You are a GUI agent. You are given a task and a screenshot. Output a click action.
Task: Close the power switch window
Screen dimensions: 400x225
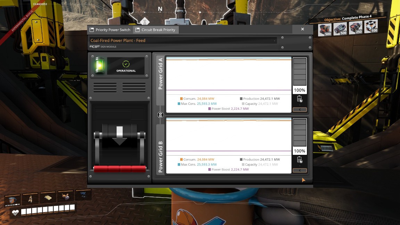302,30
